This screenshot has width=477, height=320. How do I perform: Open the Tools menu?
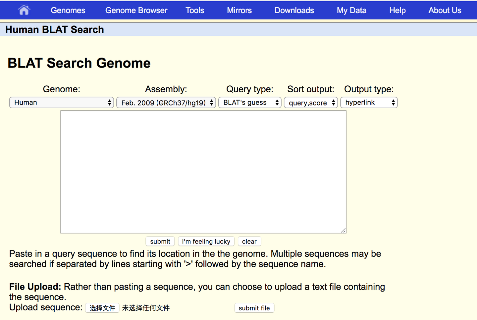pyautogui.click(x=195, y=10)
